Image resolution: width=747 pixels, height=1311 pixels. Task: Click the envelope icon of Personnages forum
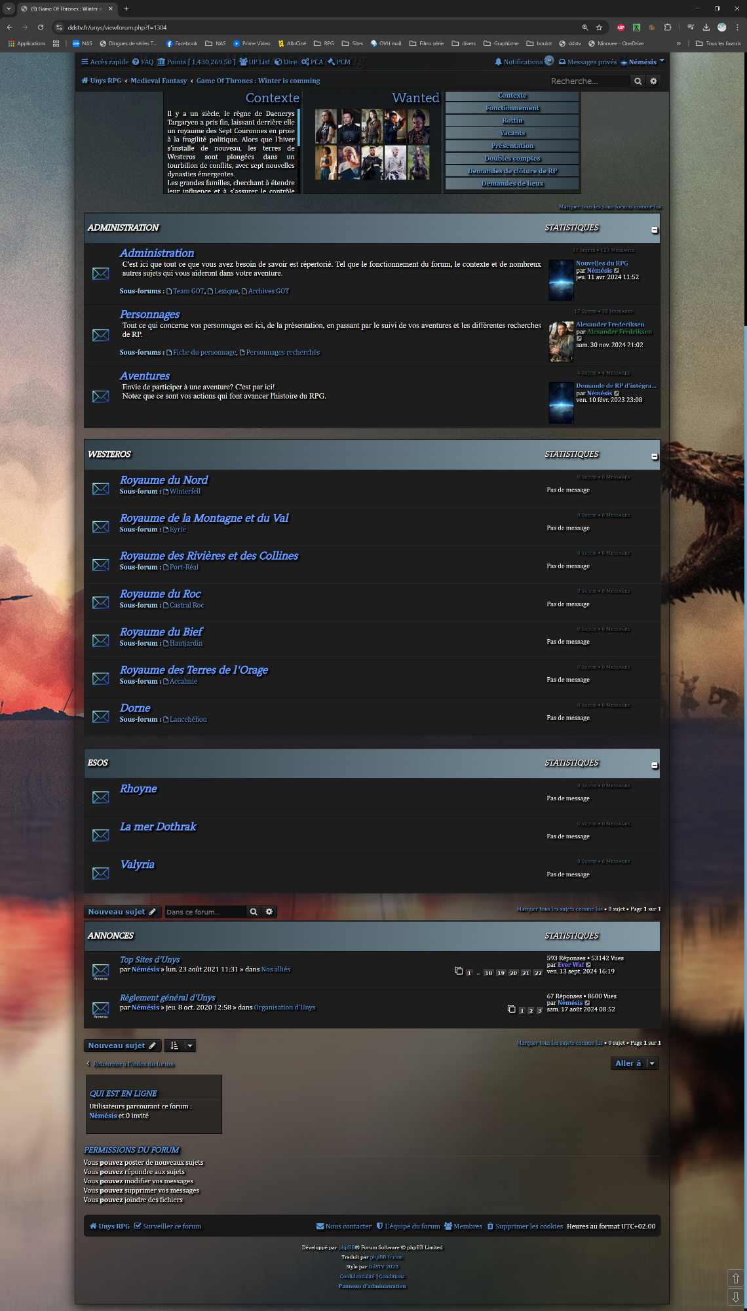(101, 335)
